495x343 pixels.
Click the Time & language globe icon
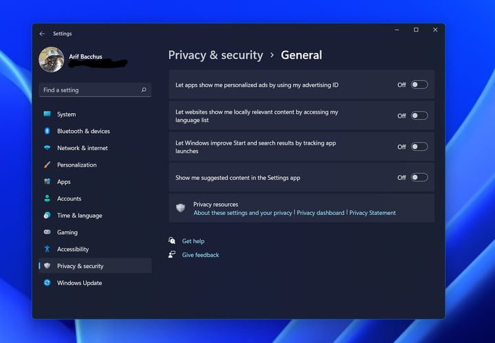[47, 216]
